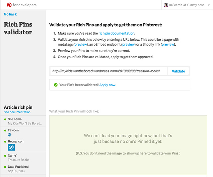Open See documentation in sidebar
Viewport: 213px width, 177px height.
click(17, 112)
